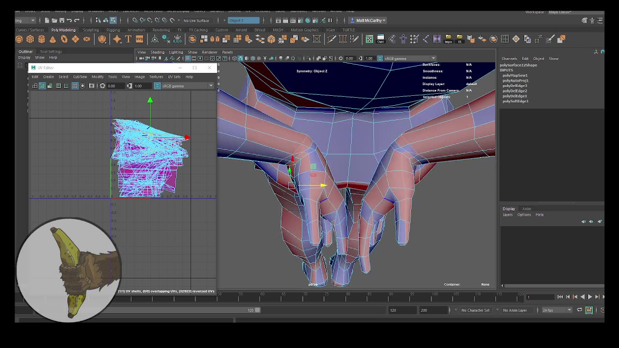Toggle shaded UV display in UV Editor
Screen dimensions: 619x348
(42, 86)
